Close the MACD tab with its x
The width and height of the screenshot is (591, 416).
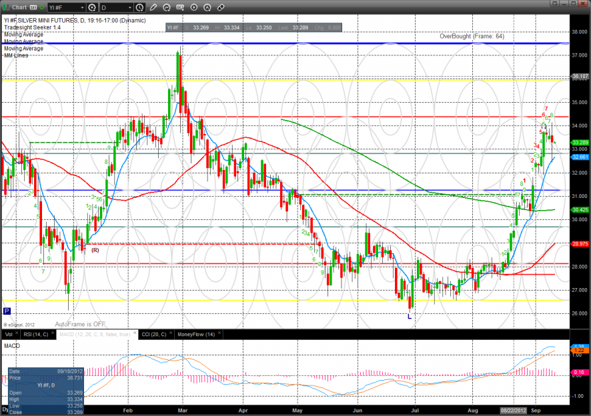coord(135,333)
